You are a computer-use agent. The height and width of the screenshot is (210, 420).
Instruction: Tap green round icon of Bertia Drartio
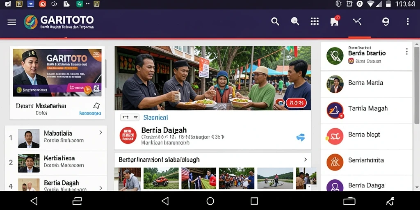click(x=335, y=56)
